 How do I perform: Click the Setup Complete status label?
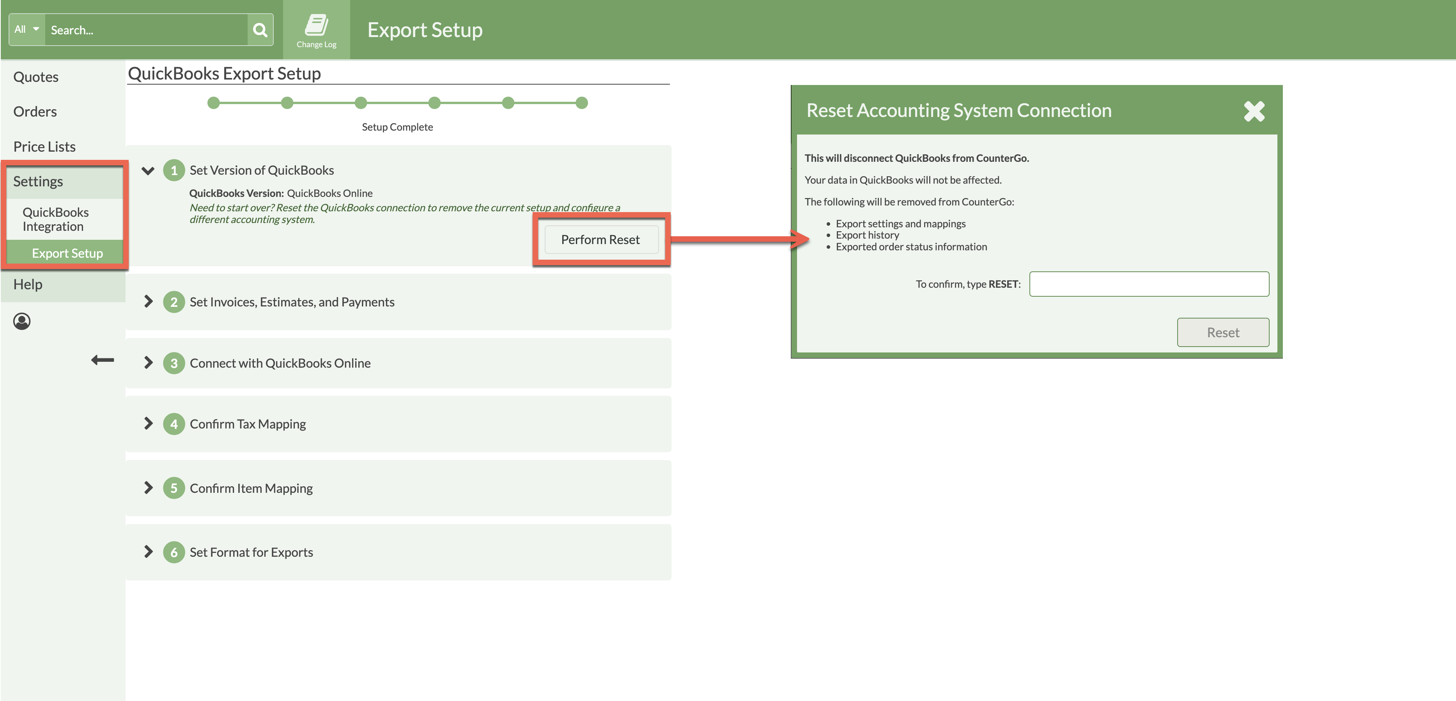pos(397,127)
